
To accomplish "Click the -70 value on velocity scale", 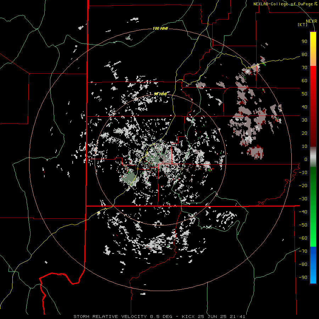I will click(303, 251).
